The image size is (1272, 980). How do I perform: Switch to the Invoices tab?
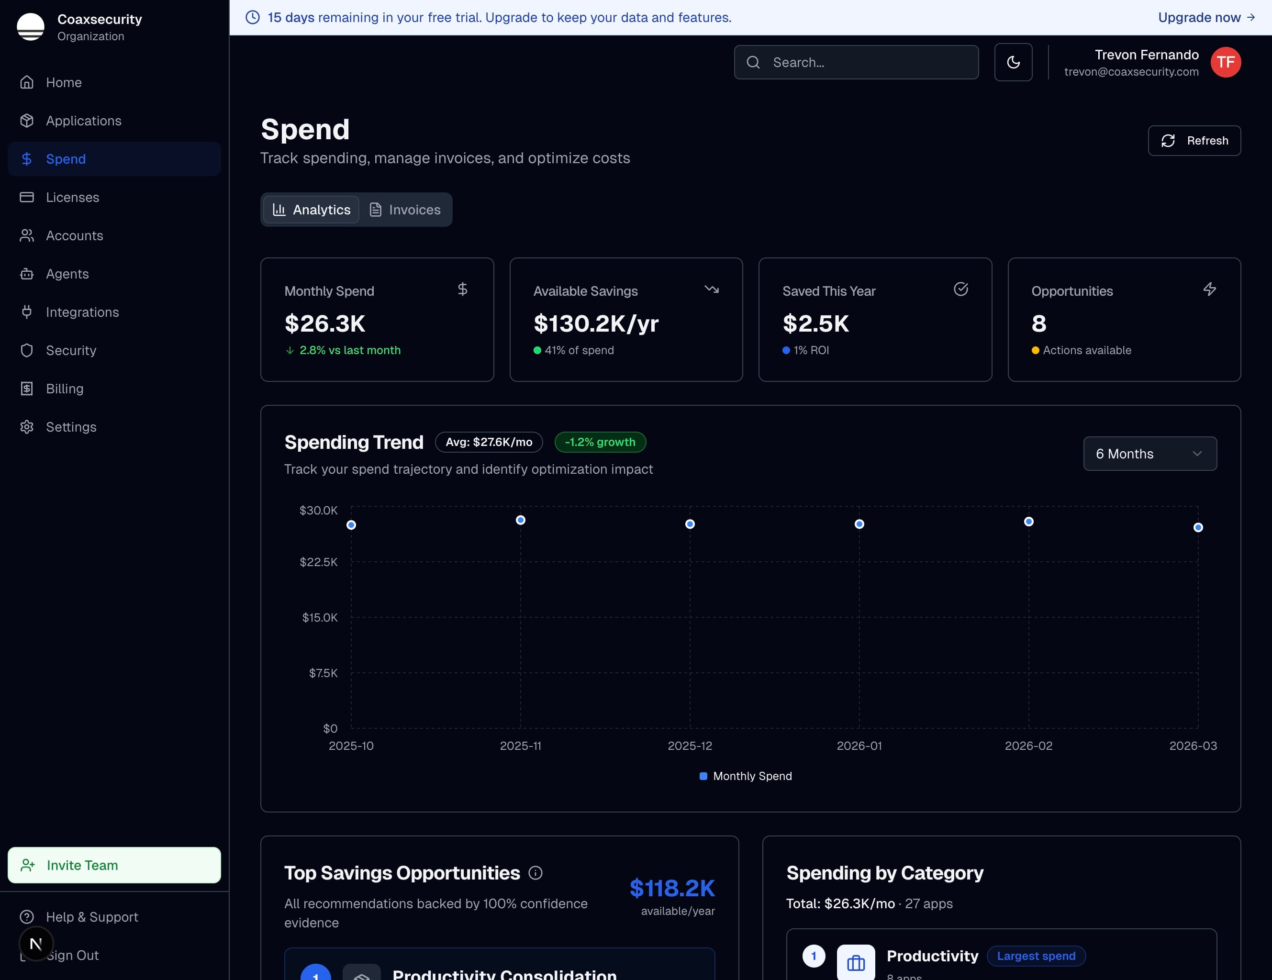coord(405,210)
